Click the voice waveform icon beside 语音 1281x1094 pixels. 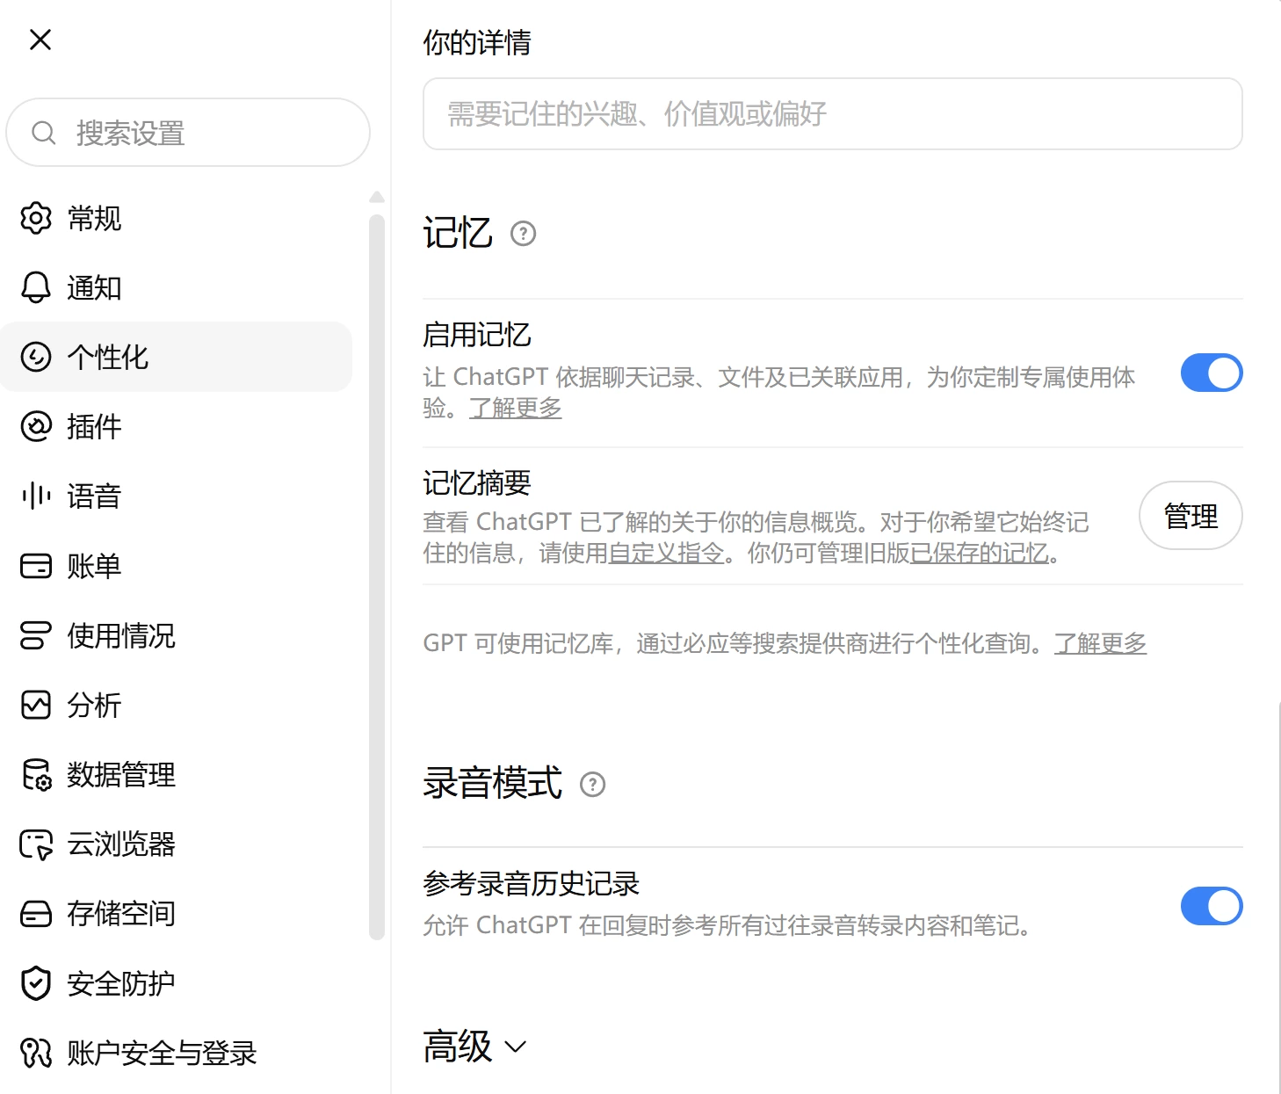[x=36, y=496]
